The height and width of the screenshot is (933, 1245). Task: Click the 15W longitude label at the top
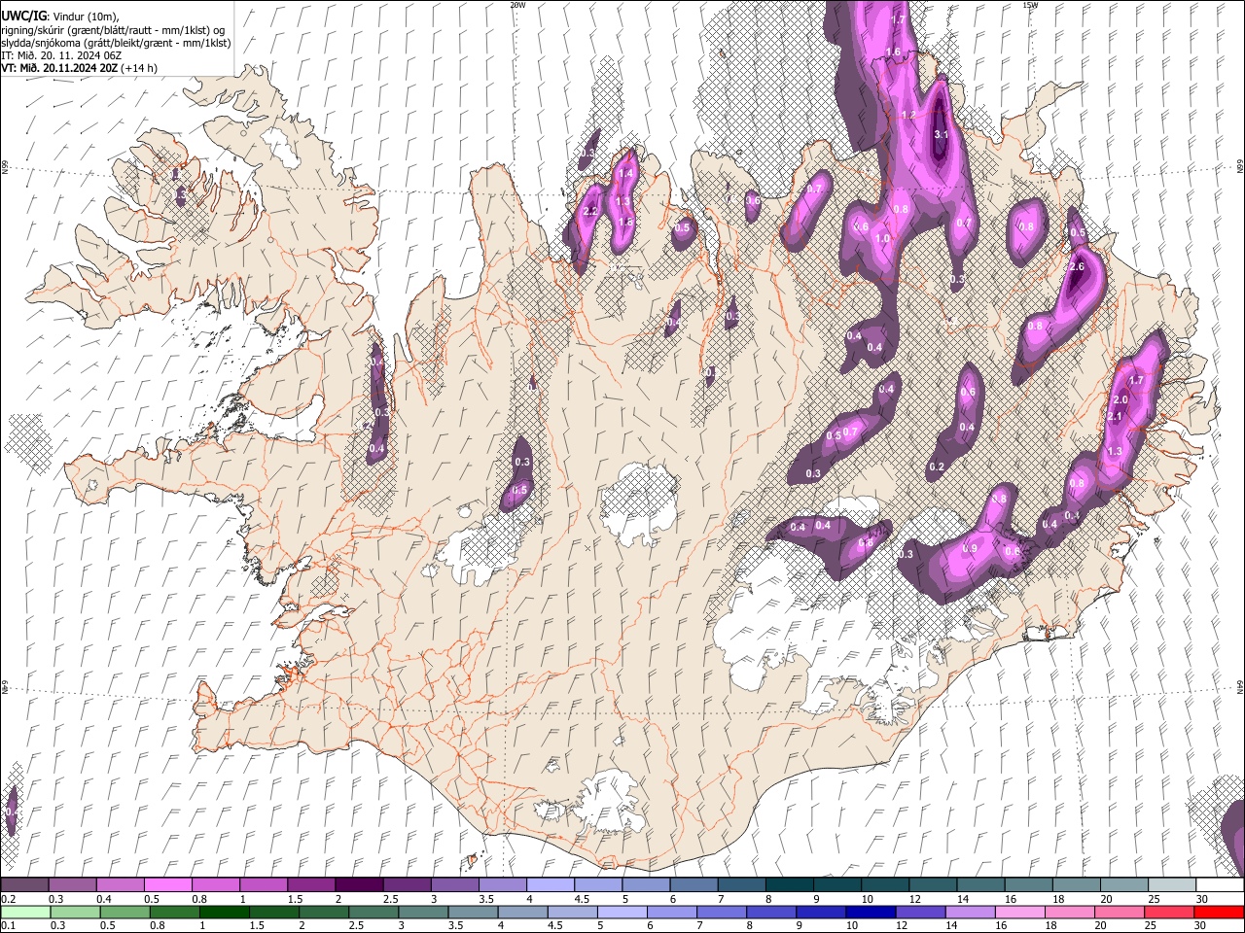(1030, 5)
